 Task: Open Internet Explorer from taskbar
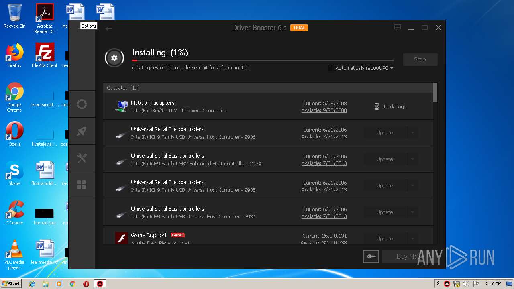tap(32, 284)
